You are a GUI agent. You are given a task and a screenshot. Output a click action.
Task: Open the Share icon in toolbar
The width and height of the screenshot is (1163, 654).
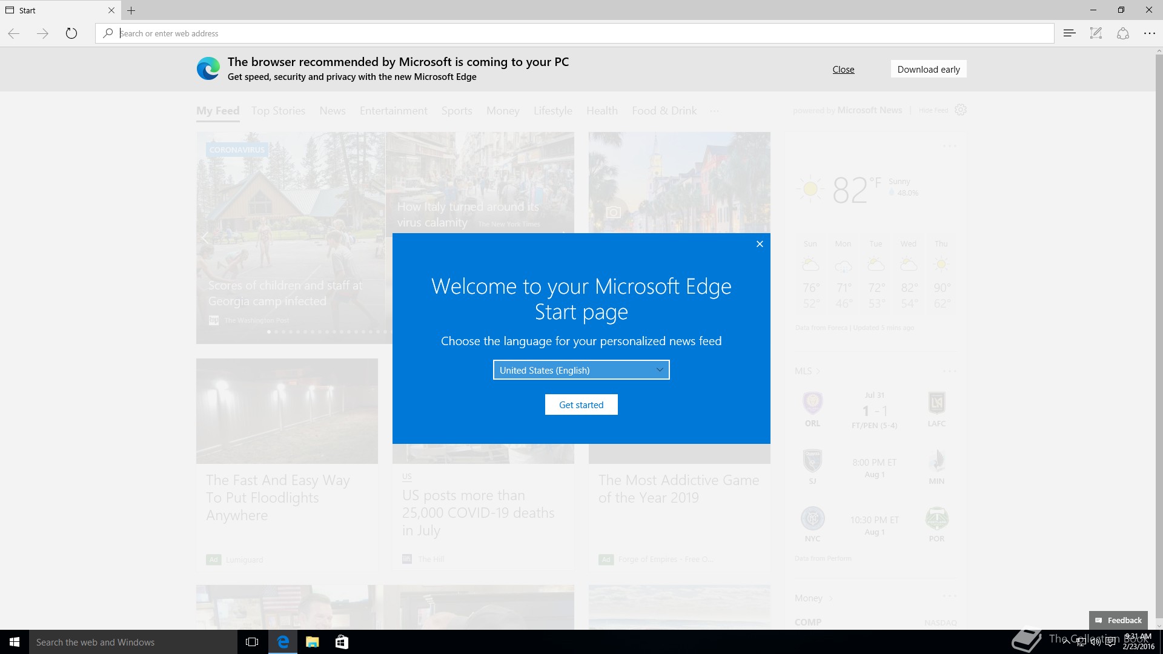pos(1122,33)
